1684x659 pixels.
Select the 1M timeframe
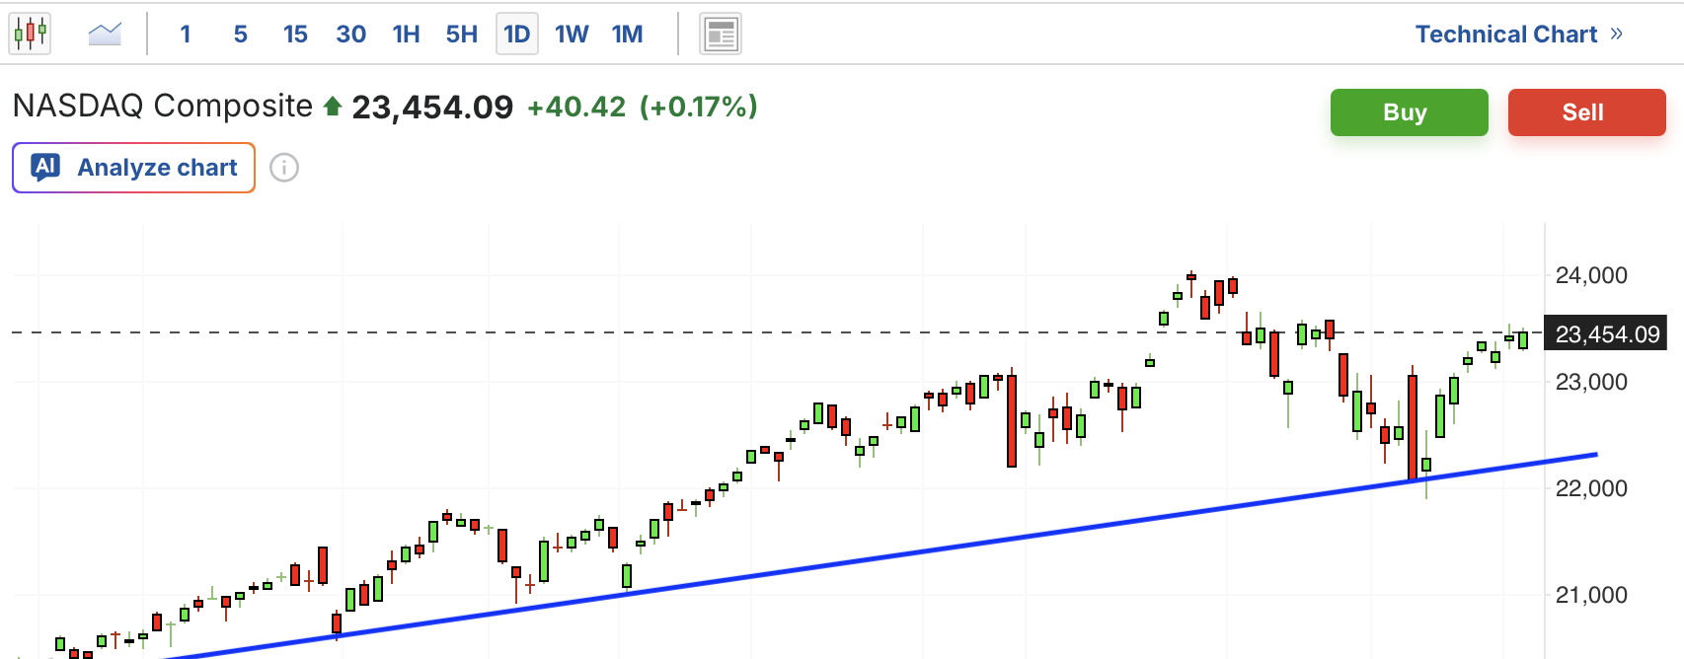(627, 35)
